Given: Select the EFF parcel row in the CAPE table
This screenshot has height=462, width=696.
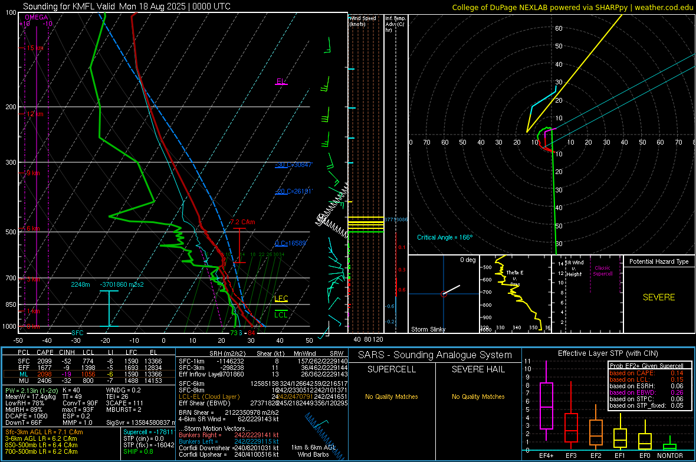Looking at the screenshot, I should pyautogui.click(x=89, y=368).
